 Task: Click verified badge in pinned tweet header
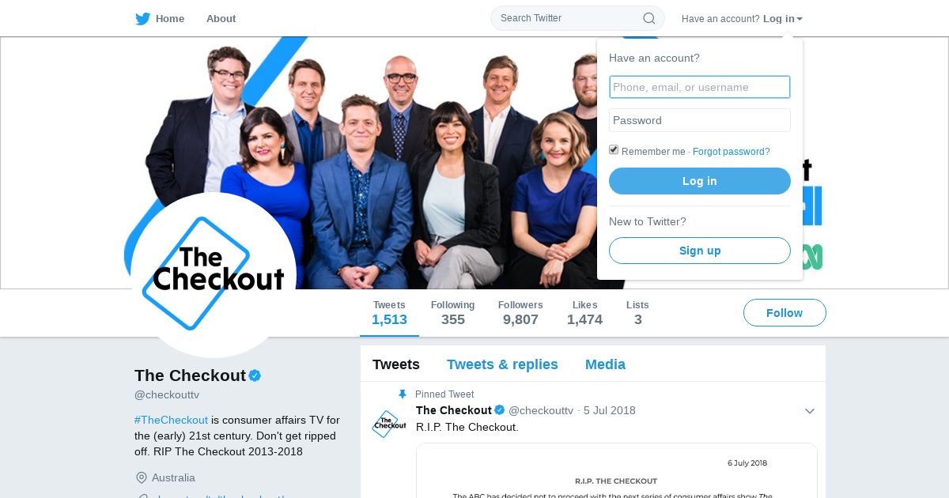500,410
